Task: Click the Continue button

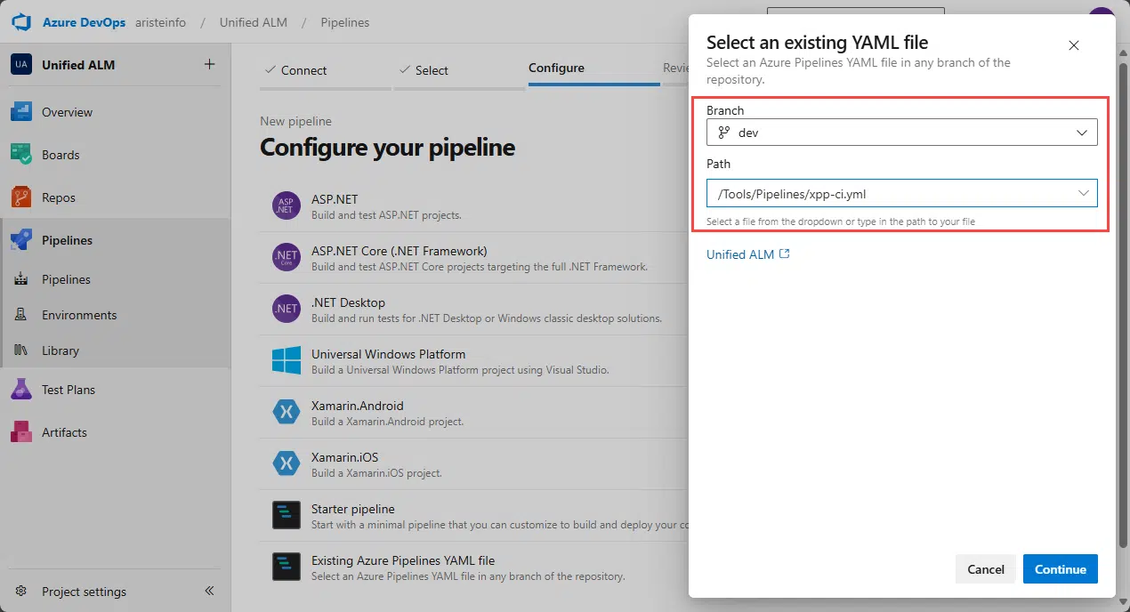Action: 1060,568
